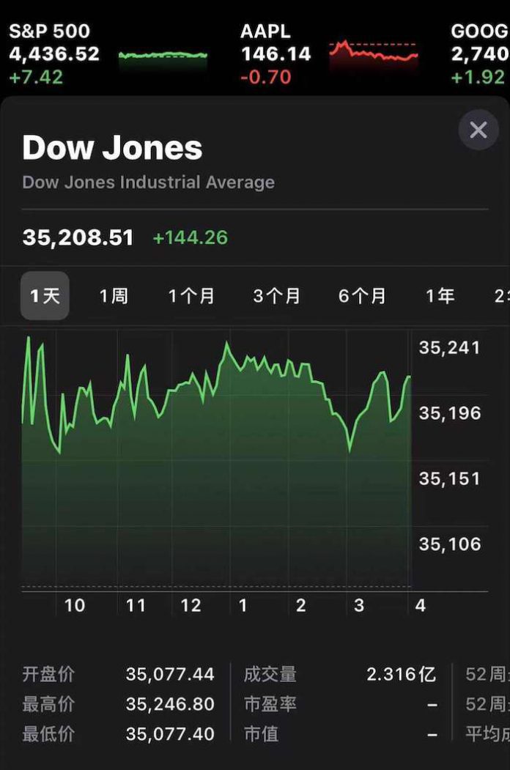510x770 pixels.
Task: Tap the chart peak near 1 o'clock
Action: [x=227, y=344]
